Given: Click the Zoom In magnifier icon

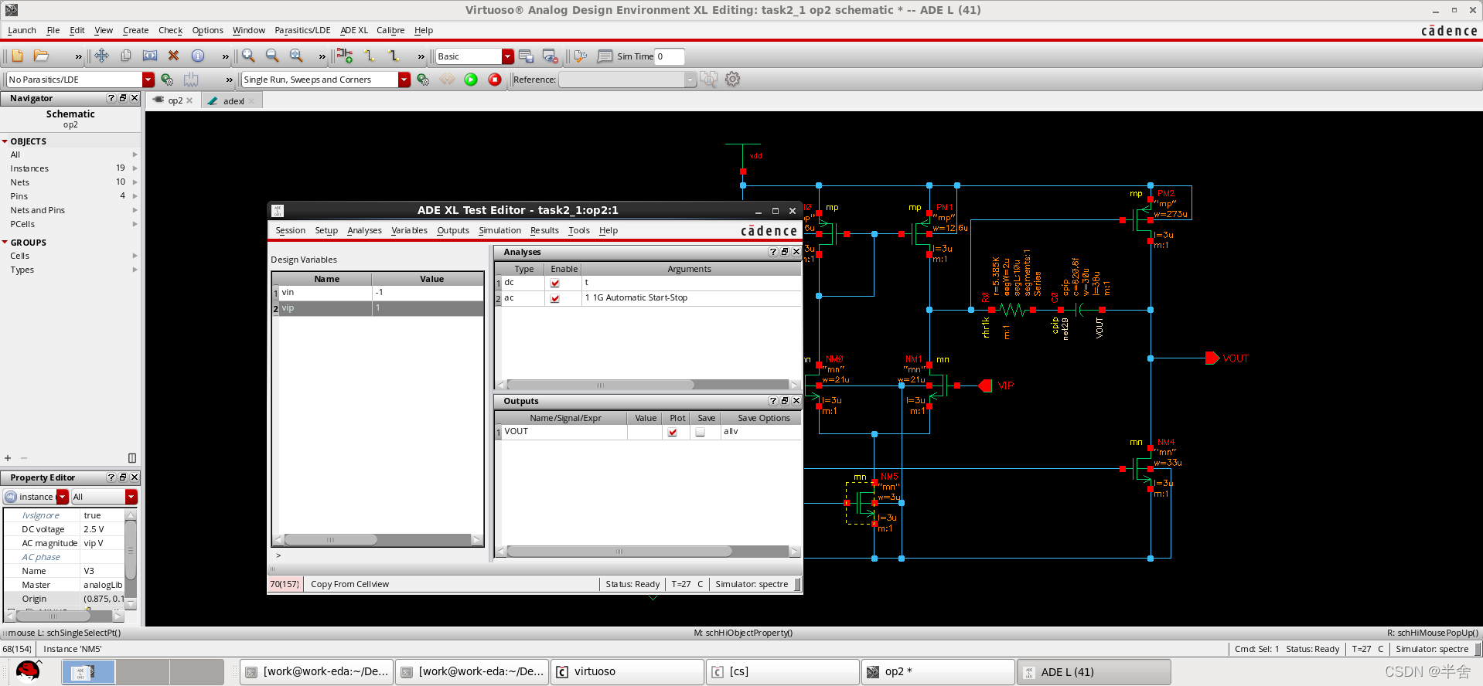Looking at the screenshot, I should coord(248,56).
